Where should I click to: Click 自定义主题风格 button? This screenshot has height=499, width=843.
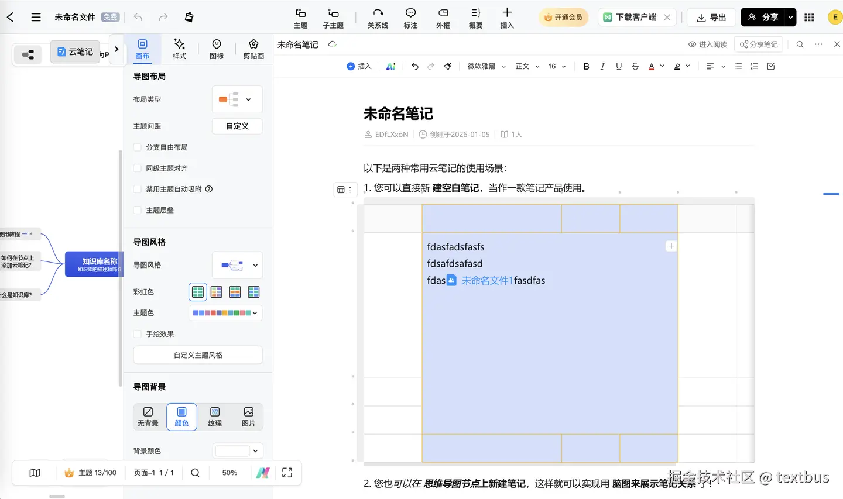point(198,355)
